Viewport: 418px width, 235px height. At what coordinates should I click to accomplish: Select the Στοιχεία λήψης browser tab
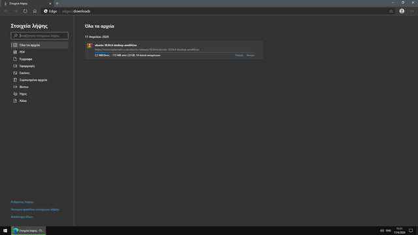click(27, 3)
